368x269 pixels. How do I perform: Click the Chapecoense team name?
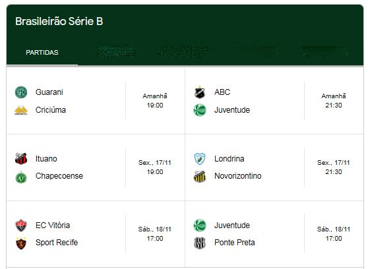pyautogui.click(x=59, y=176)
